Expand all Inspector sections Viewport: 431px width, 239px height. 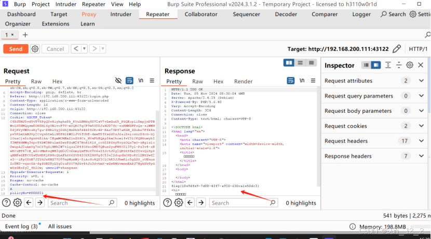388,65
